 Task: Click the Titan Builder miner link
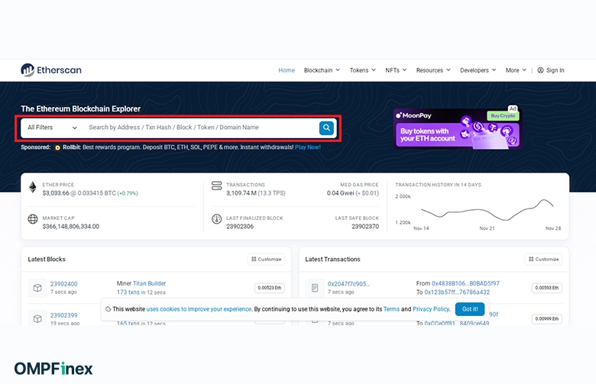pyautogui.click(x=149, y=283)
